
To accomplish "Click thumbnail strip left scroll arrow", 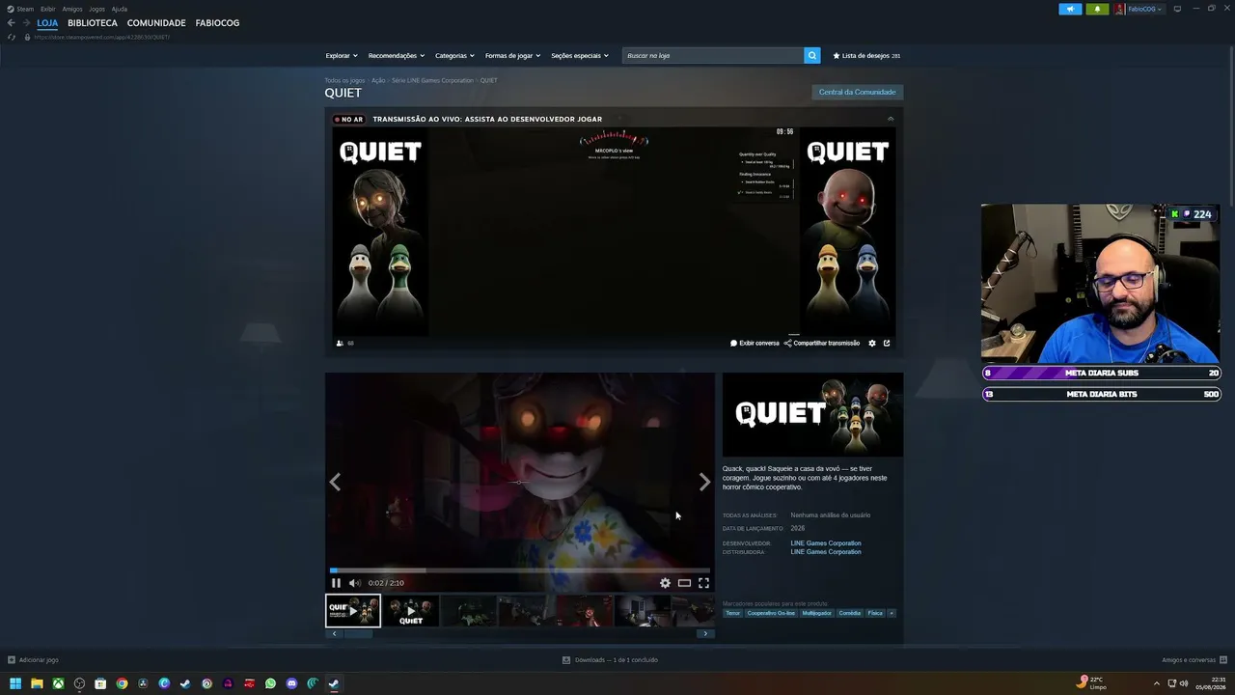I will click(x=335, y=633).
